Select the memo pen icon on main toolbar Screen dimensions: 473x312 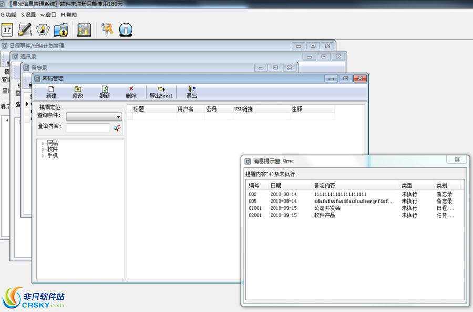coord(25,29)
